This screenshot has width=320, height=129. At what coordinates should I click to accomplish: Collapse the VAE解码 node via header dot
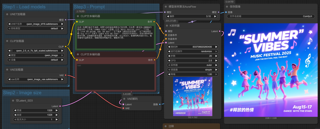click(x=124, y=99)
